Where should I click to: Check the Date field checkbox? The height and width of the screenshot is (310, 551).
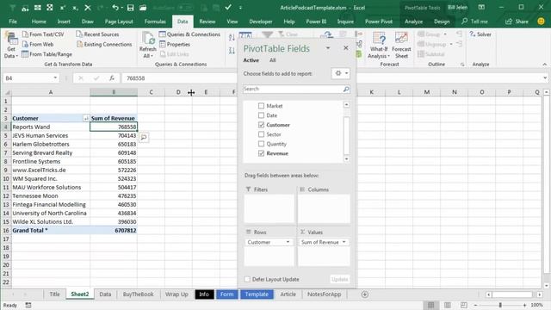click(x=261, y=115)
